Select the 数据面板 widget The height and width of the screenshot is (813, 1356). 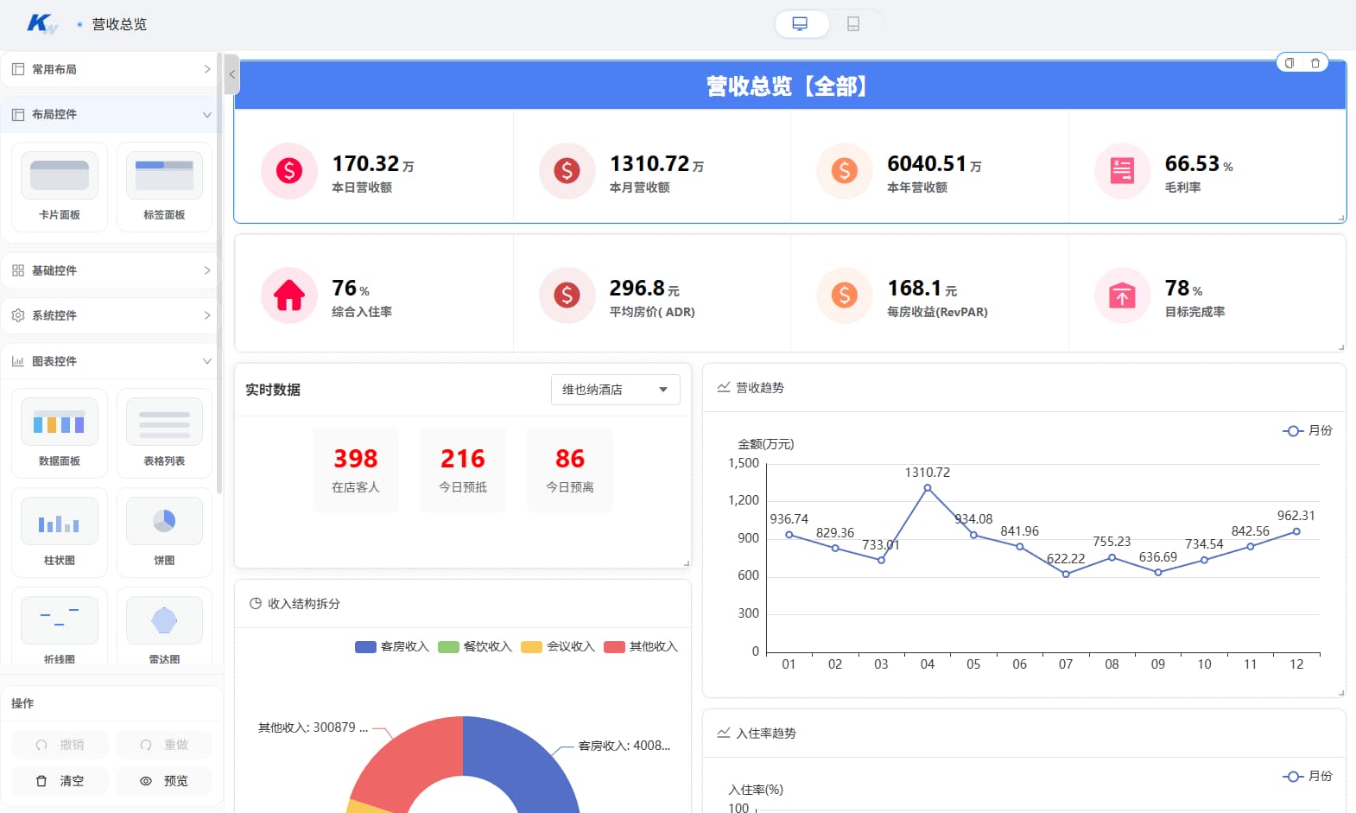(x=60, y=434)
